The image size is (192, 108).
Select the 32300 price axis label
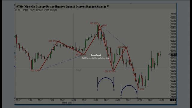click(173, 77)
